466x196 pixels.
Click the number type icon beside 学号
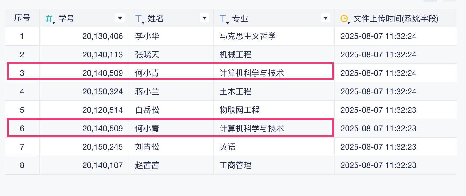(x=50, y=19)
